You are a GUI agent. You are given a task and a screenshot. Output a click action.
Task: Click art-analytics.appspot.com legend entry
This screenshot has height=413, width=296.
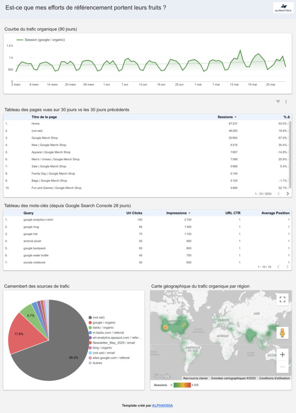115,338
